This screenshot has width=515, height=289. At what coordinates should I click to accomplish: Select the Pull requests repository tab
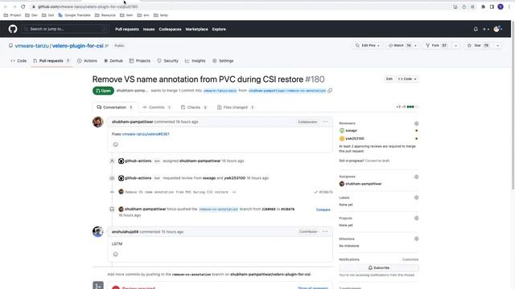[51, 61]
